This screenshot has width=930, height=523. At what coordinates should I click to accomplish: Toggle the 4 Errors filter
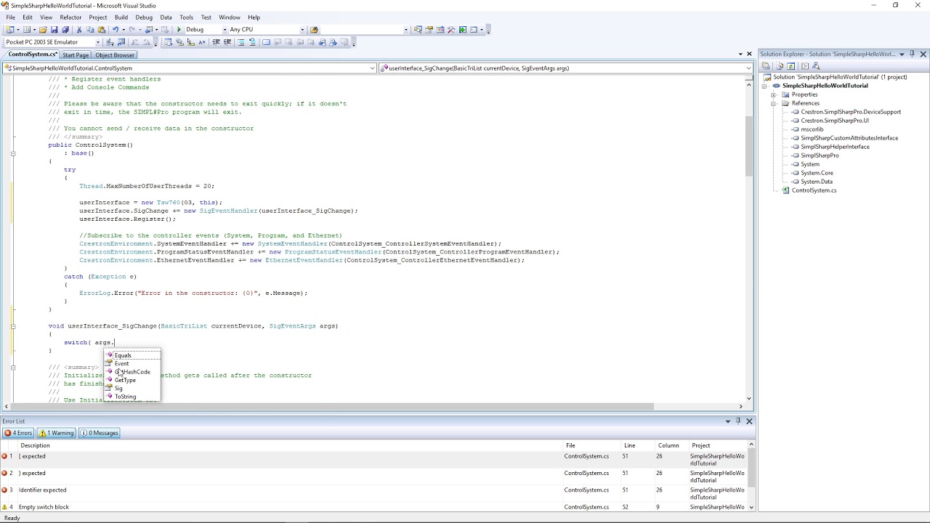[18, 433]
